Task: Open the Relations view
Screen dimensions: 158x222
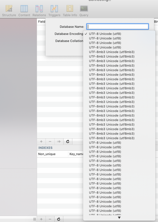Action: (39, 11)
